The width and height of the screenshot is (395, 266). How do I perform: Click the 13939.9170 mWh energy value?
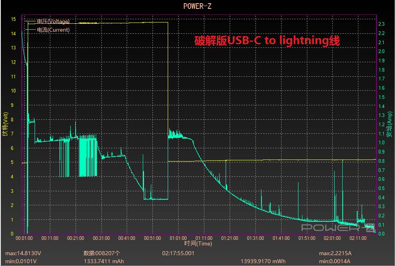pyautogui.click(x=263, y=261)
